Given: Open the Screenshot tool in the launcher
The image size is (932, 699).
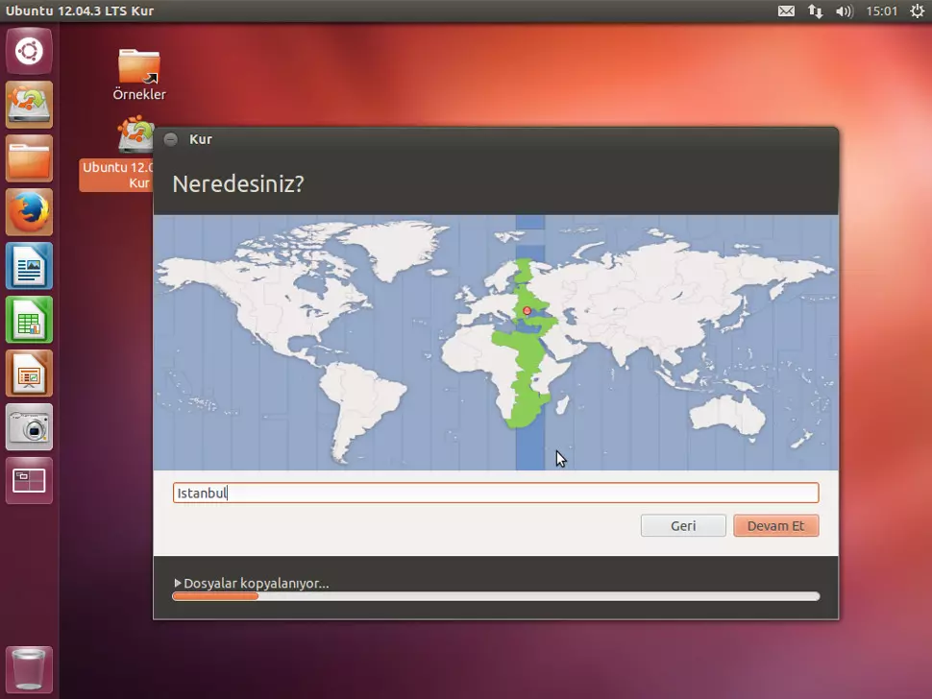Looking at the screenshot, I should point(29,427).
